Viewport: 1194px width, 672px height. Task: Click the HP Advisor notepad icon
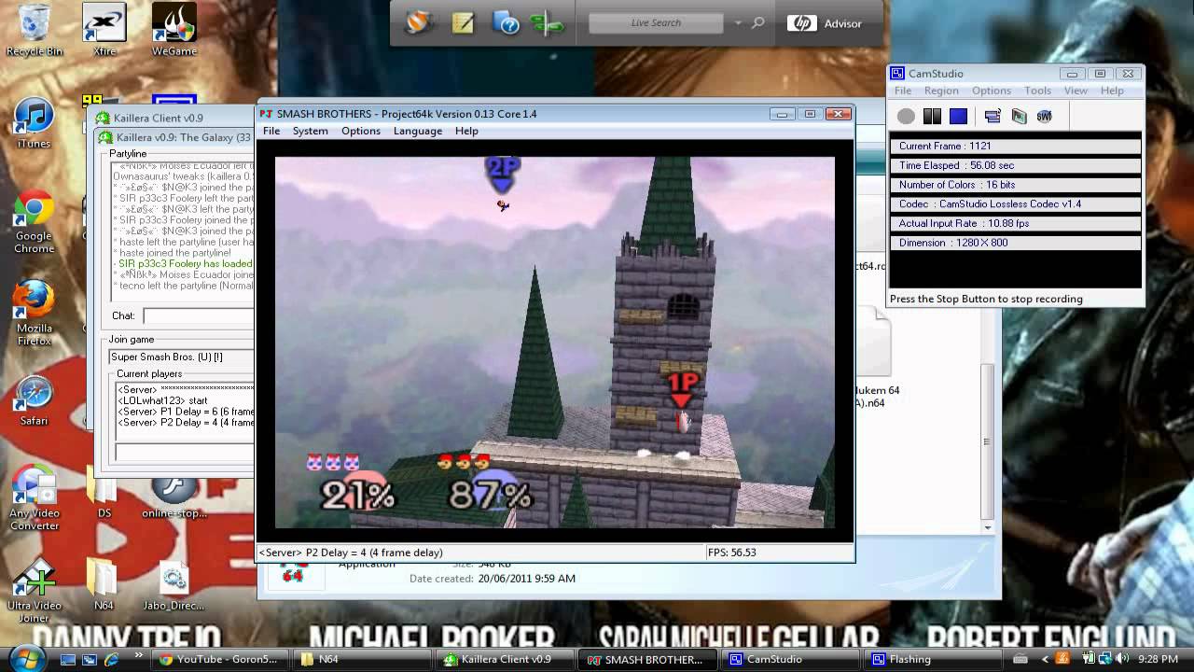click(463, 22)
